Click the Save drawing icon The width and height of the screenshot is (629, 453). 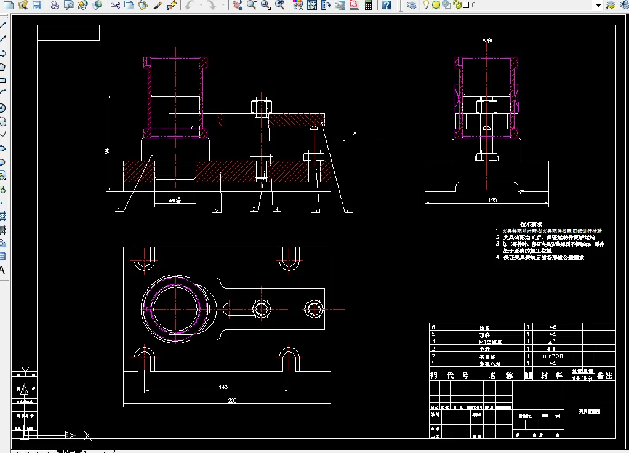point(36,6)
